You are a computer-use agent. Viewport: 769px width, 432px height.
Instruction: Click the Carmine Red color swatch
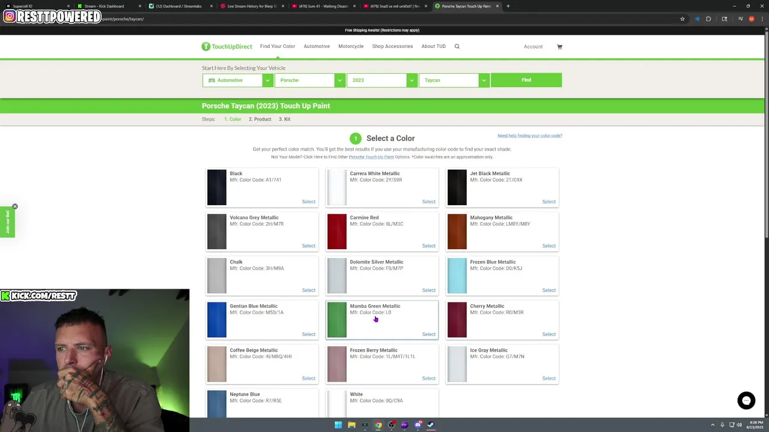[x=337, y=232]
